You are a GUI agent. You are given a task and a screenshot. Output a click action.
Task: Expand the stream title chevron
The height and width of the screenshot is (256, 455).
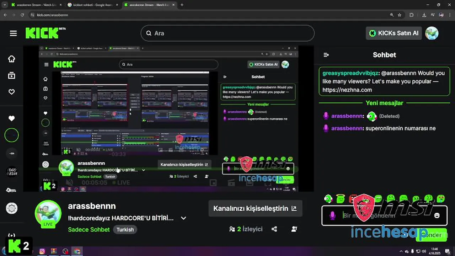pyautogui.click(x=183, y=218)
